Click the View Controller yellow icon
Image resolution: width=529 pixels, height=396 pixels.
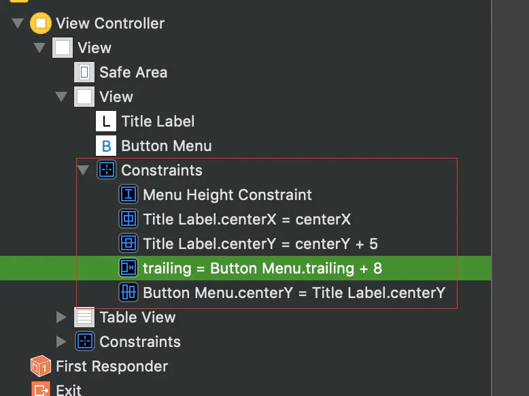click(x=41, y=23)
